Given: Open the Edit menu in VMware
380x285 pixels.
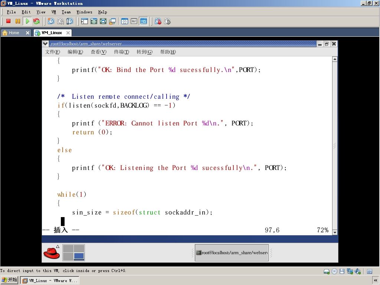Looking at the screenshot, I should click(x=26, y=12).
